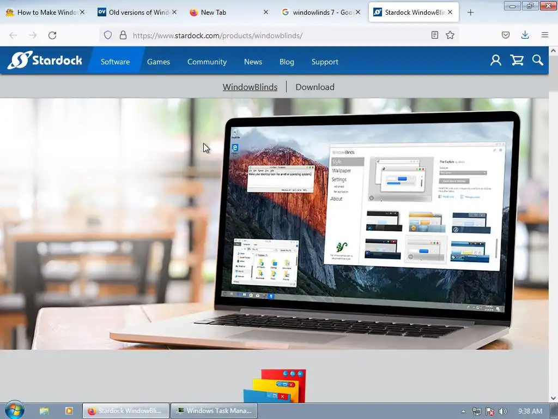Close the 'Old versions of Wind' tab
The height and width of the screenshot is (419, 558).
click(x=174, y=12)
